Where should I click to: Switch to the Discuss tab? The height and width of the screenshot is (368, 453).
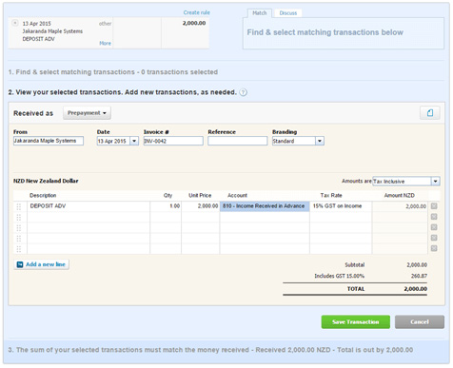click(x=288, y=13)
